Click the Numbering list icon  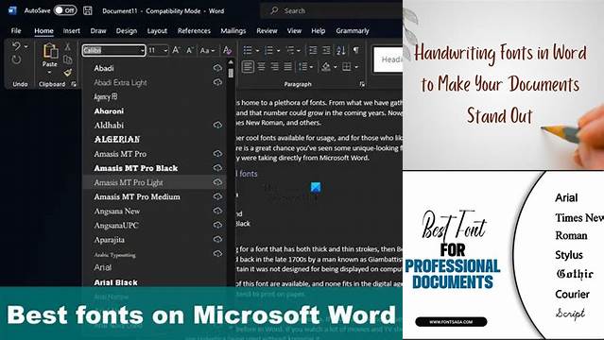point(268,50)
